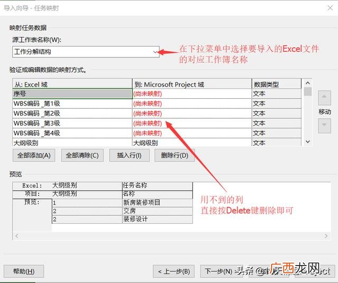Screen dimensions: 338x283
Task: Close the import wizard dialog
Action: click(330, 8)
